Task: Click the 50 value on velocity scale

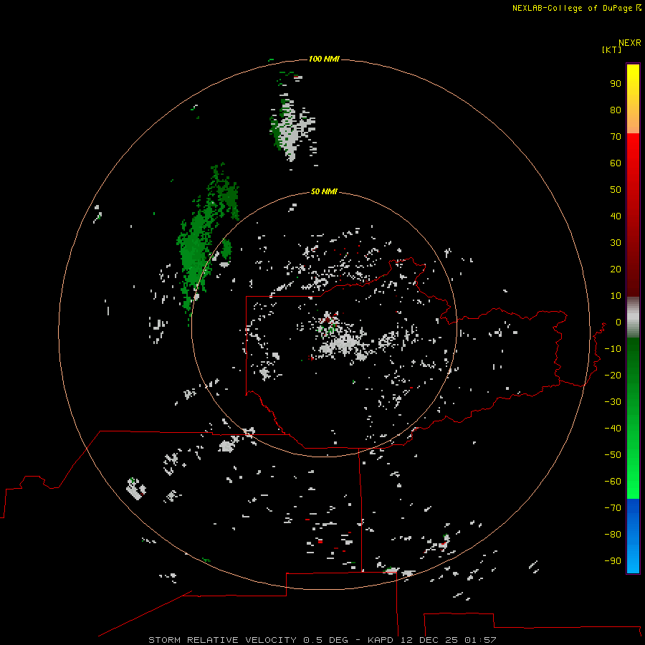Action: click(616, 190)
